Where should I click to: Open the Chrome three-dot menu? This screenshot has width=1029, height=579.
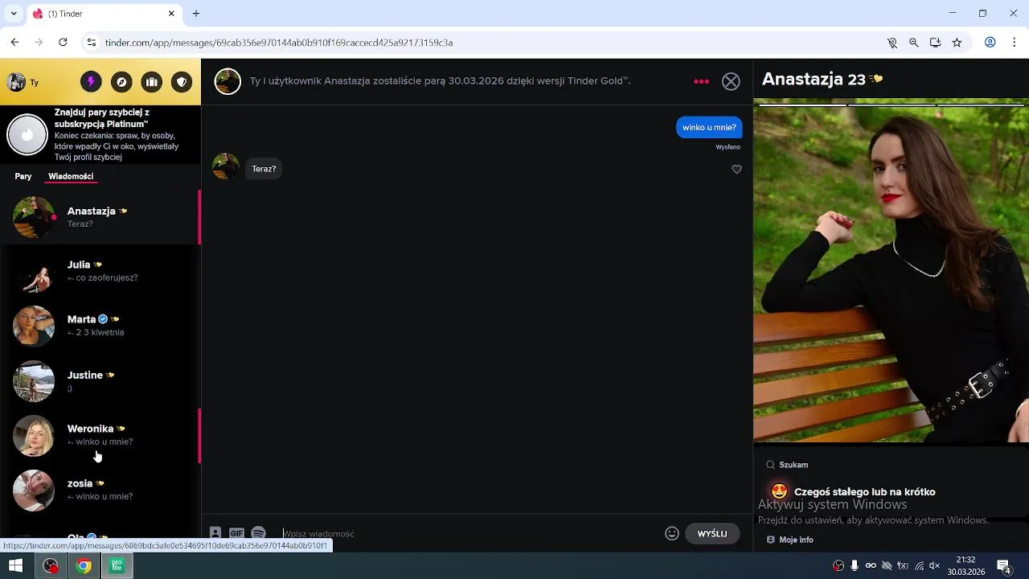1013,43
